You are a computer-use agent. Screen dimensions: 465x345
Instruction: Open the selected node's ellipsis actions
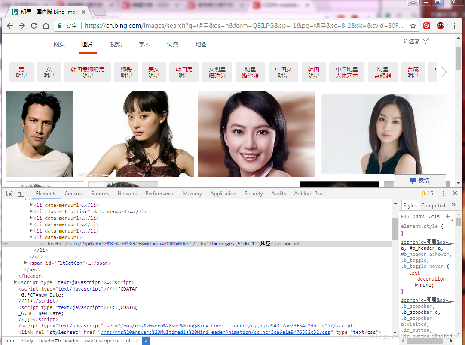[x=5, y=244]
